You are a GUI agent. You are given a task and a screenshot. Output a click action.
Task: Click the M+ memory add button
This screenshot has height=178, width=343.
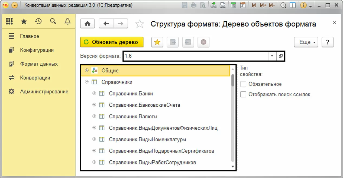(263, 5)
